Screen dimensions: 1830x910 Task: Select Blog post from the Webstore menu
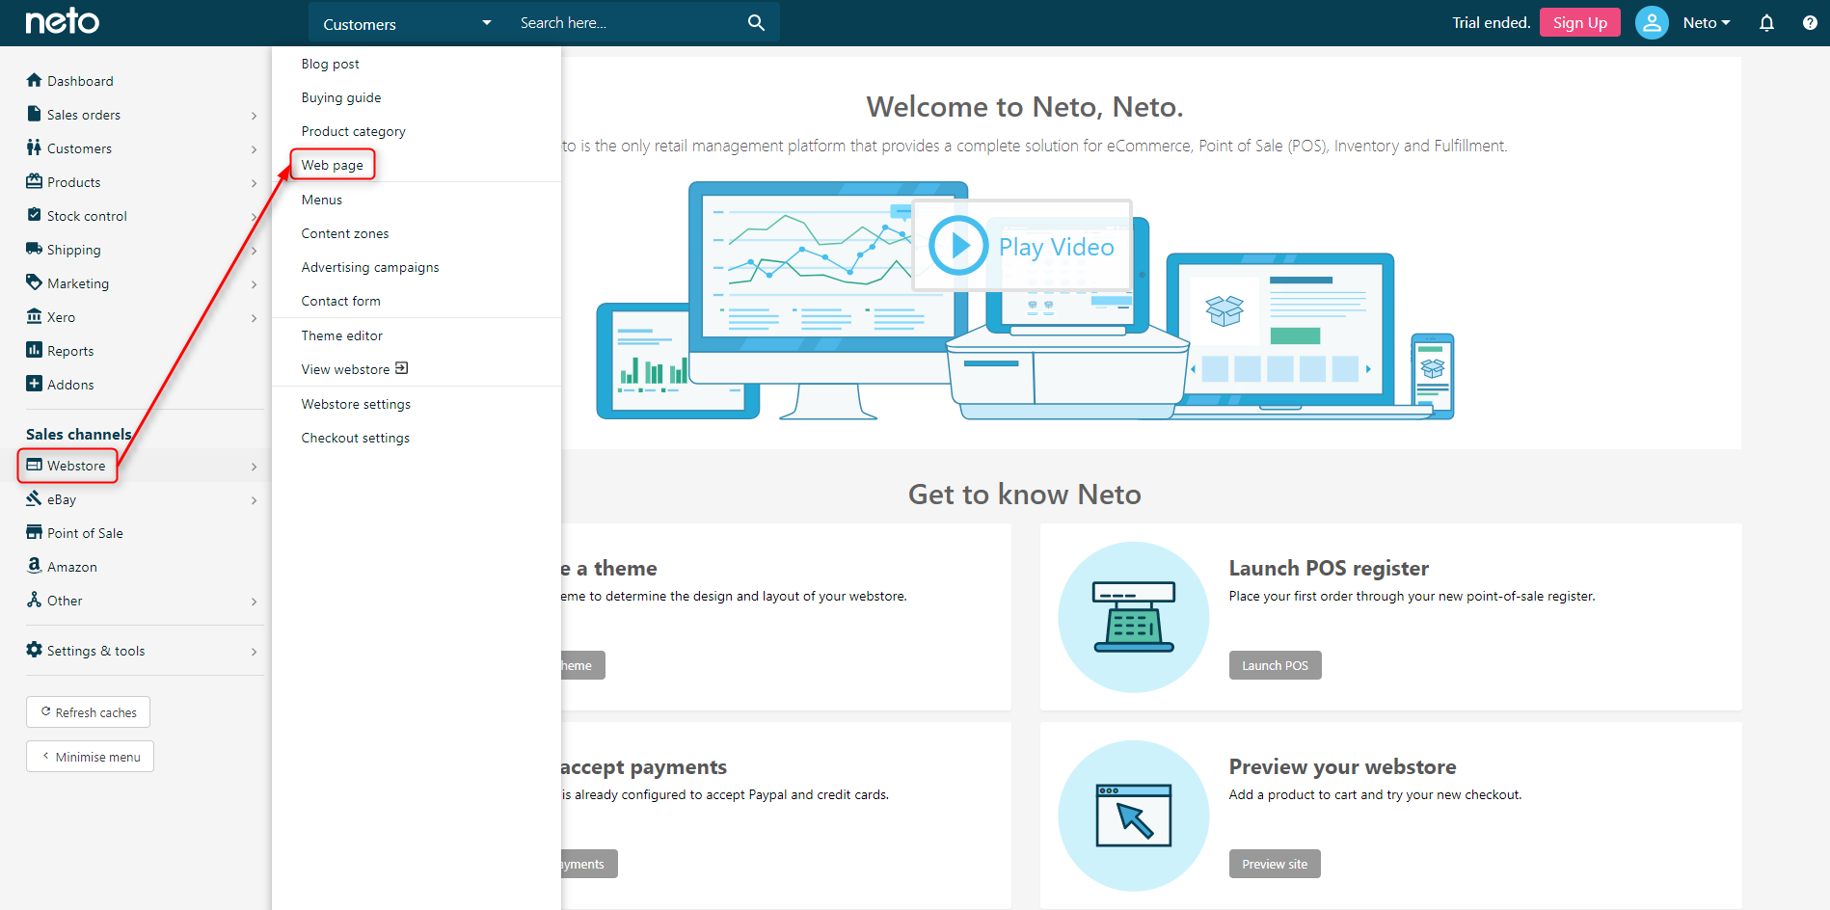(330, 64)
